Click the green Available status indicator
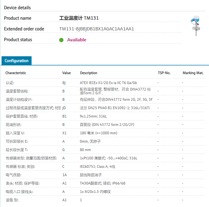This screenshot has height=207, width=209. pyautogui.click(x=61, y=40)
